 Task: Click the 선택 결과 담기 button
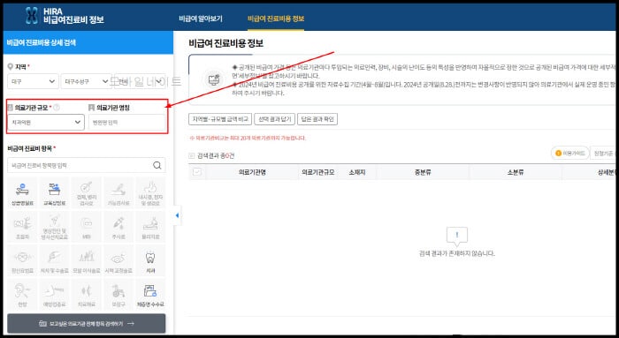(x=274, y=119)
